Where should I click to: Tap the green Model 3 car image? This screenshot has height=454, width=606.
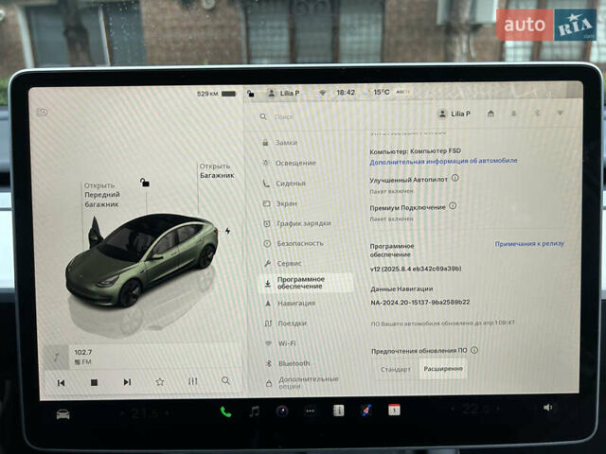143,259
